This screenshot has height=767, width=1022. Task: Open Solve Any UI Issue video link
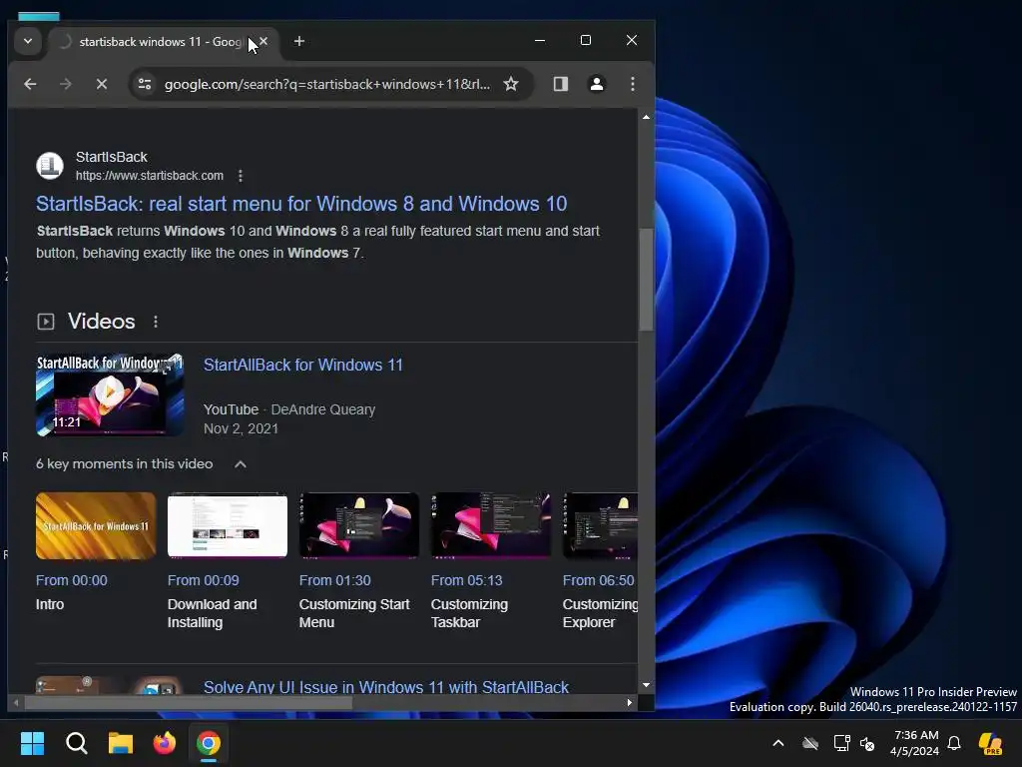(386, 687)
